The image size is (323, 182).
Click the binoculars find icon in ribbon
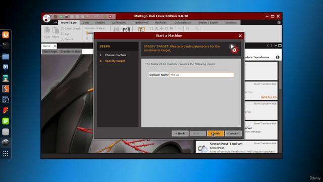click(117, 29)
